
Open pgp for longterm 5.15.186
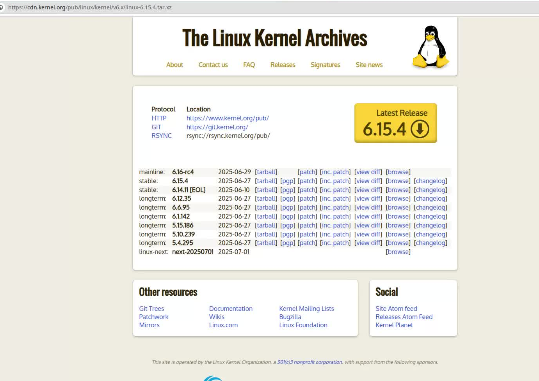click(288, 225)
